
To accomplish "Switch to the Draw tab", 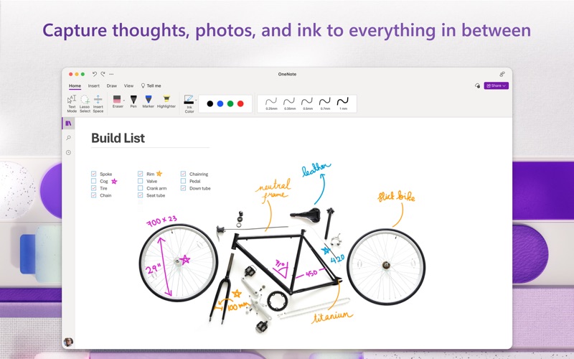I will 112,85.
